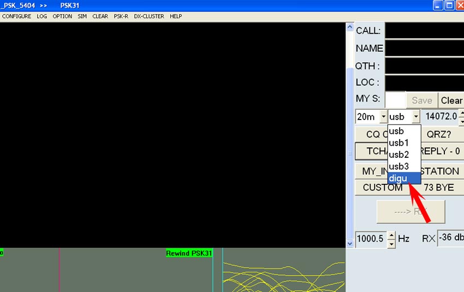Open the SIM menu
Viewport: 464px width, 292px height.
click(x=82, y=16)
